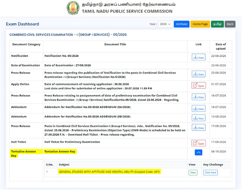Open Hall Ticket for Preliminary Examination
The width and height of the screenshot is (242, 190).
click(199, 143)
